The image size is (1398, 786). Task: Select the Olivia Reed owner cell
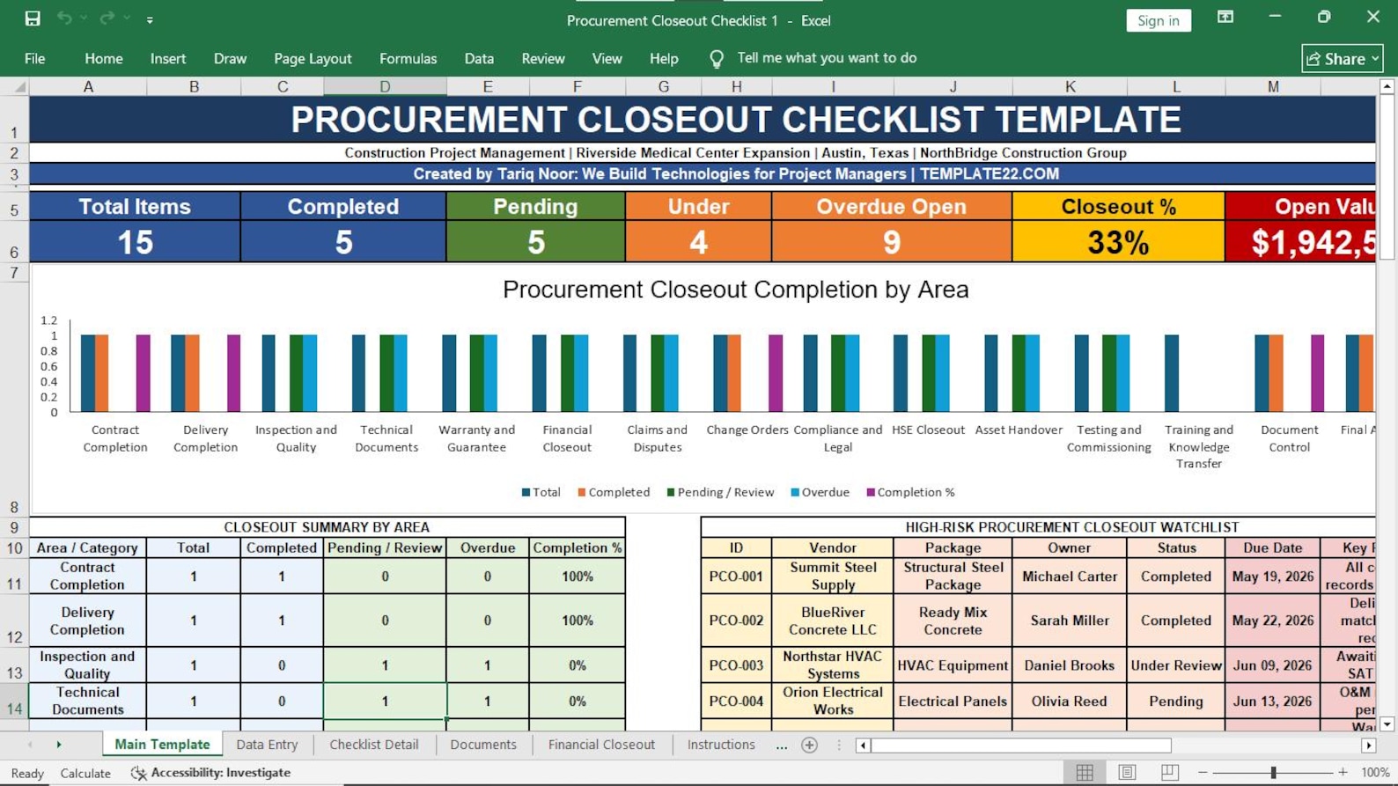click(1070, 702)
